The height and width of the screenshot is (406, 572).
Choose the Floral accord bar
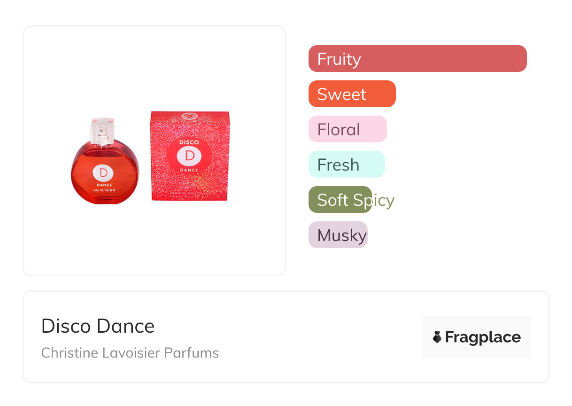tap(347, 129)
